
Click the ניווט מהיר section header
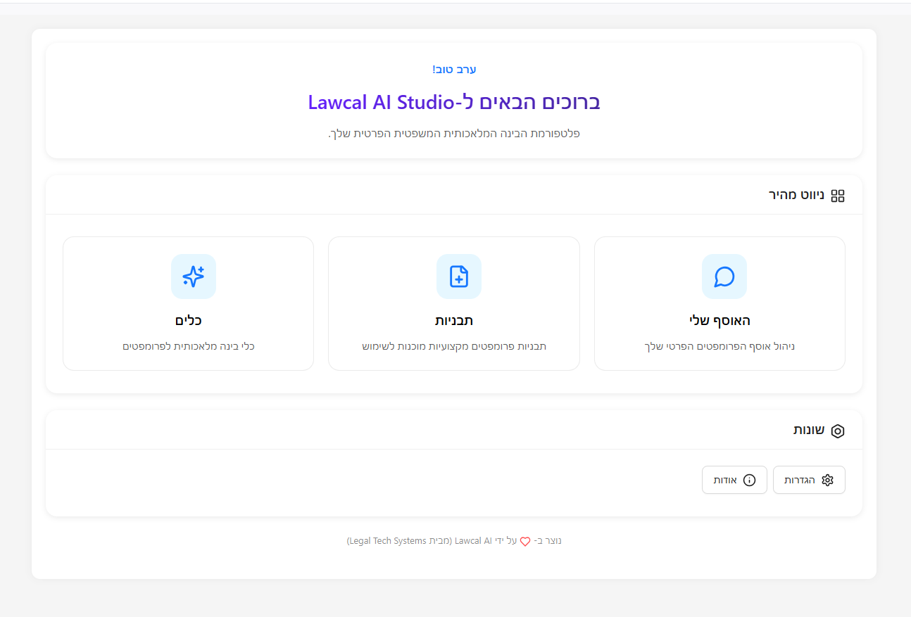coord(796,195)
